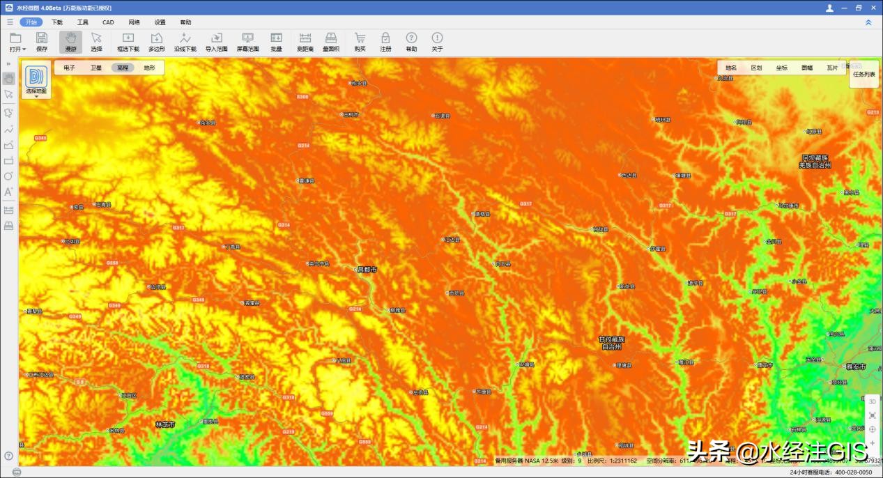
Task: Select the draw-point star icon in sidebar
Action: point(9,112)
